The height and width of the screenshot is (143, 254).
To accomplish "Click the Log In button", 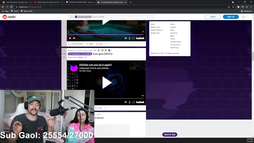I will coord(213,17).
